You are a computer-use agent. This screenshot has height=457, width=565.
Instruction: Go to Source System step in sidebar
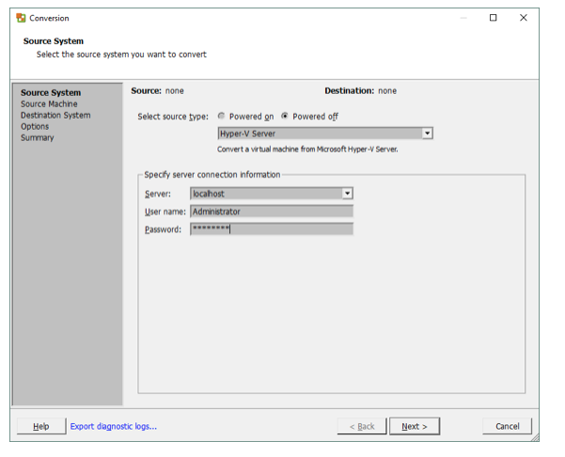coord(51,92)
